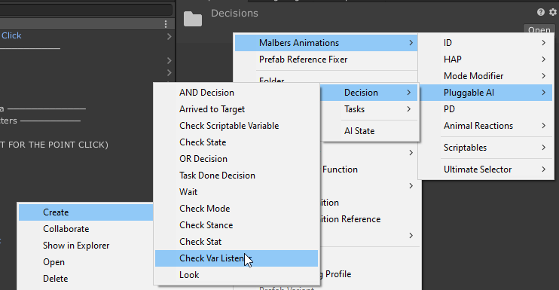
Task: Select Delete from the context menu
Action: (x=86, y=279)
